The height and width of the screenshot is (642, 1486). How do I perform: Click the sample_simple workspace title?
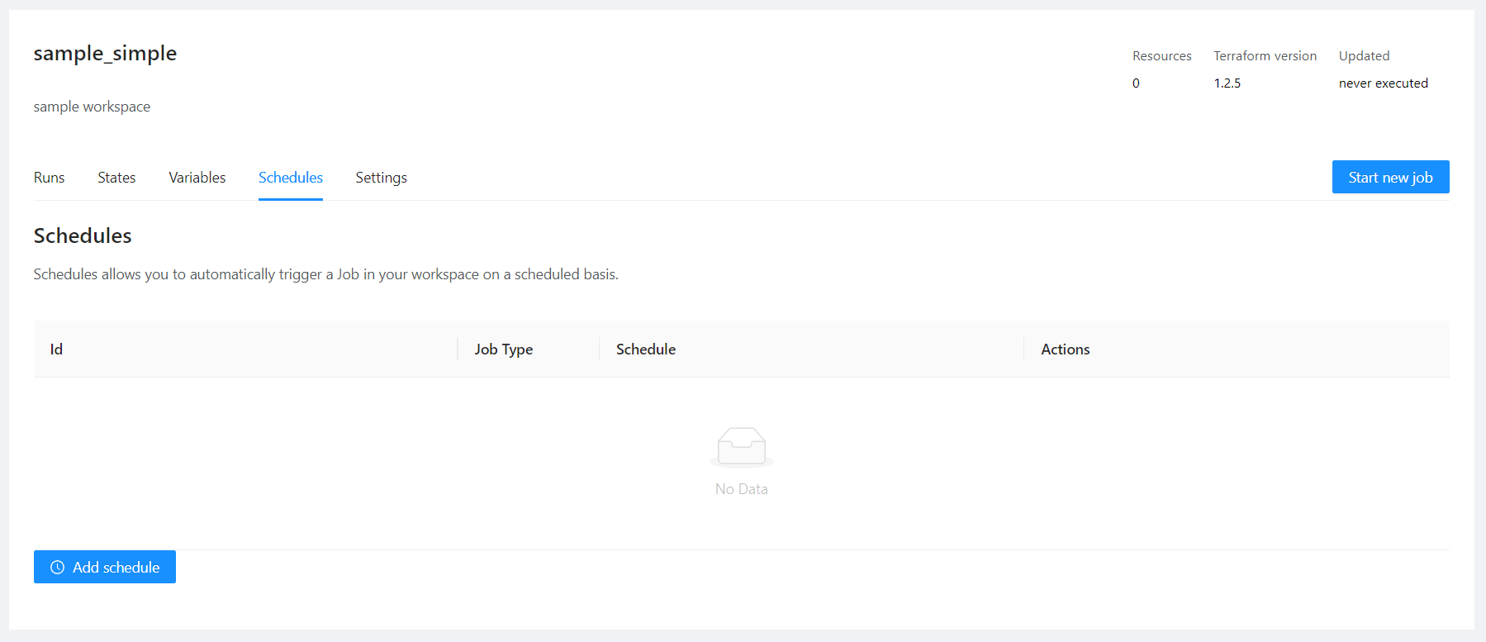(105, 54)
